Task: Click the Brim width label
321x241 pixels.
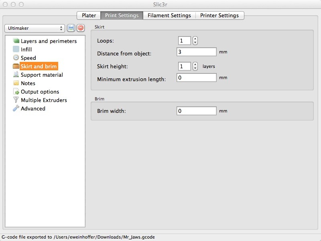Action: pyautogui.click(x=112, y=111)
